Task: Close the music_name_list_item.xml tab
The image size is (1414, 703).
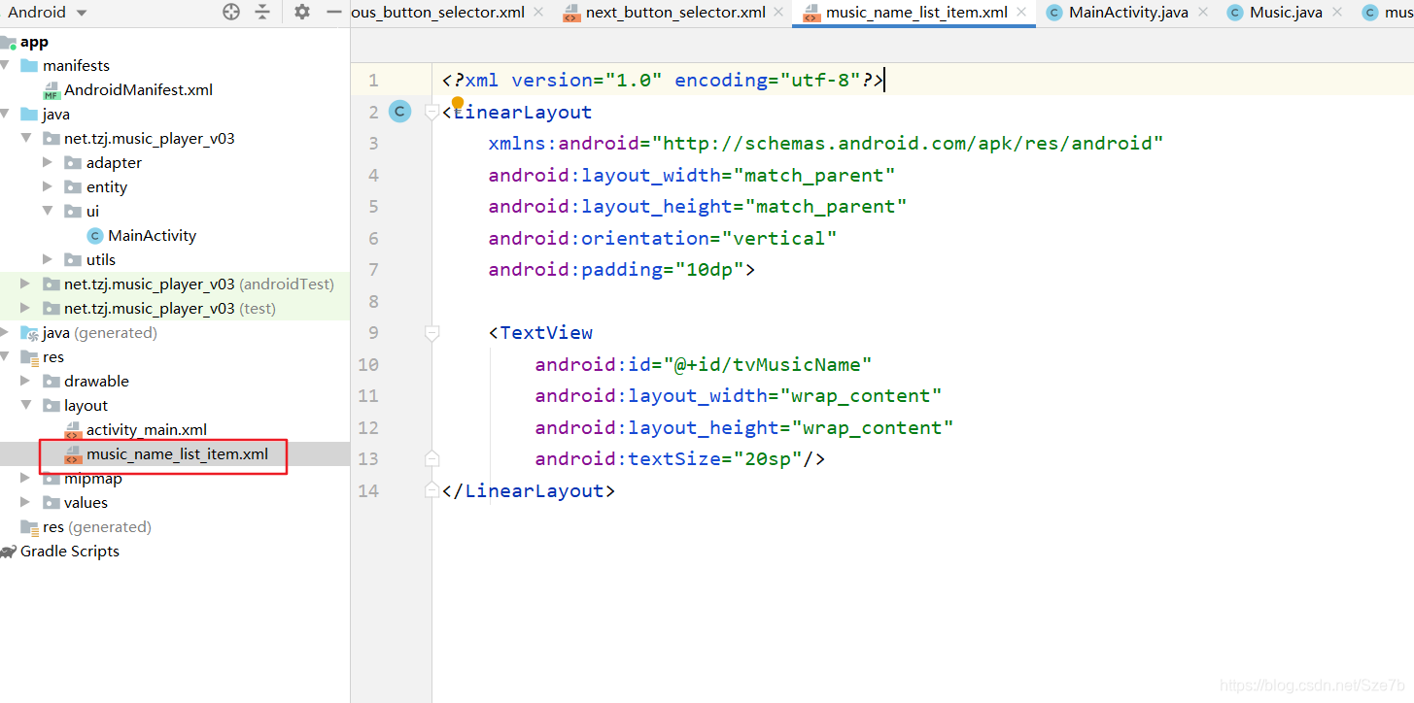Action: pyautogui.click(x=1023, y=13)
